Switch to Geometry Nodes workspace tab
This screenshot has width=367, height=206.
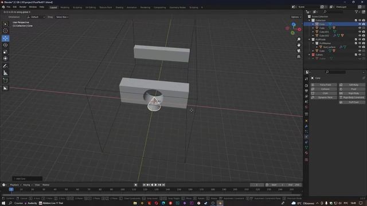pyautogui.click(x=177, y=7)
